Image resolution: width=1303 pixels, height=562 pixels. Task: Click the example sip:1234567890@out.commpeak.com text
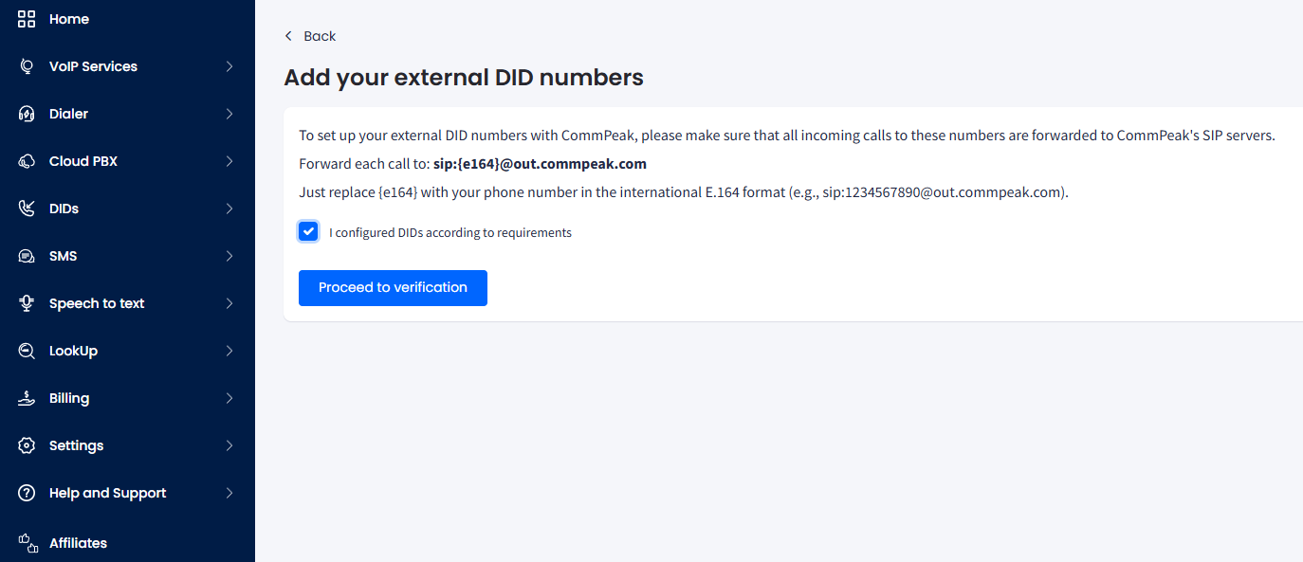[943, 192]
